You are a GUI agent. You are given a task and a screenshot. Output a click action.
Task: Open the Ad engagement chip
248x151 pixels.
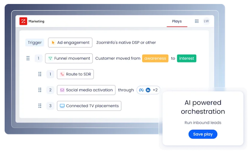click(70, 42)
